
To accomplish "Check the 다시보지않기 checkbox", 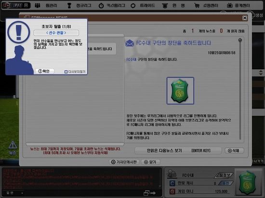I will pyautogui.click(x=66, y=72).
